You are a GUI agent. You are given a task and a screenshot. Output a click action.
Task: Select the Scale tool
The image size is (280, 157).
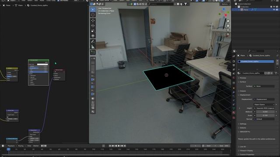[93, 31]
